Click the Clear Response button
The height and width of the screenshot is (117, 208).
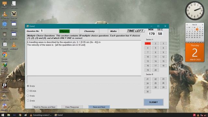tap(72, 107)
